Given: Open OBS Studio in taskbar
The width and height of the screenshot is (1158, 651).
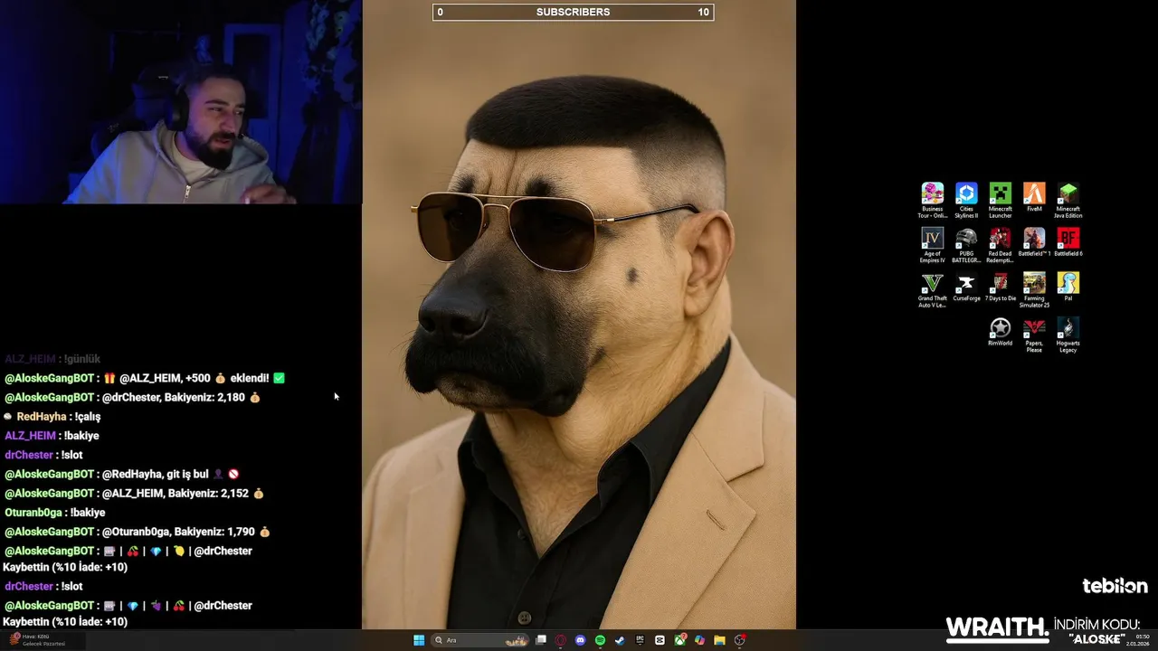Looking at the screenshot, I should (740, 640).
